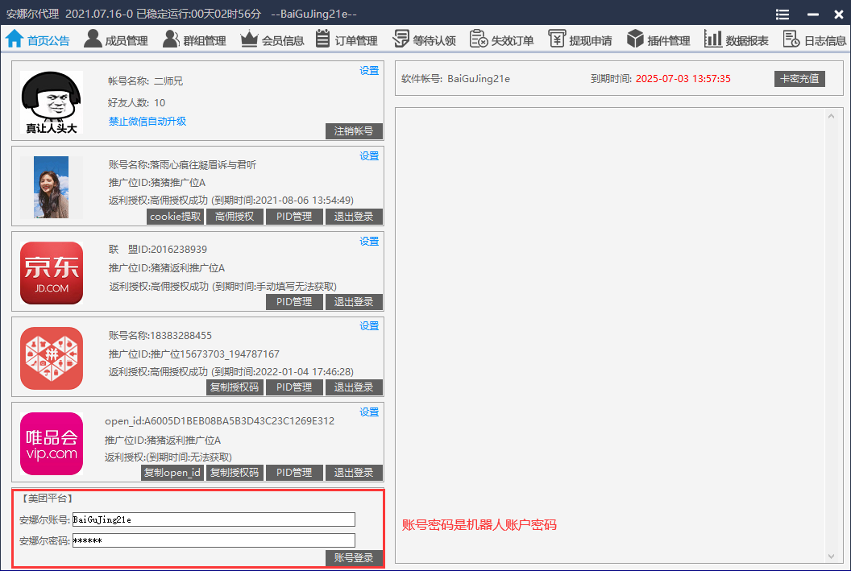
Task: Click the 京东 JD.COM logo
Action: pos(52,273)
